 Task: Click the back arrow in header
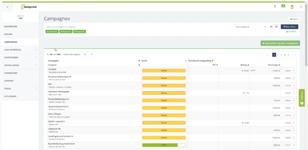point(7,7)
